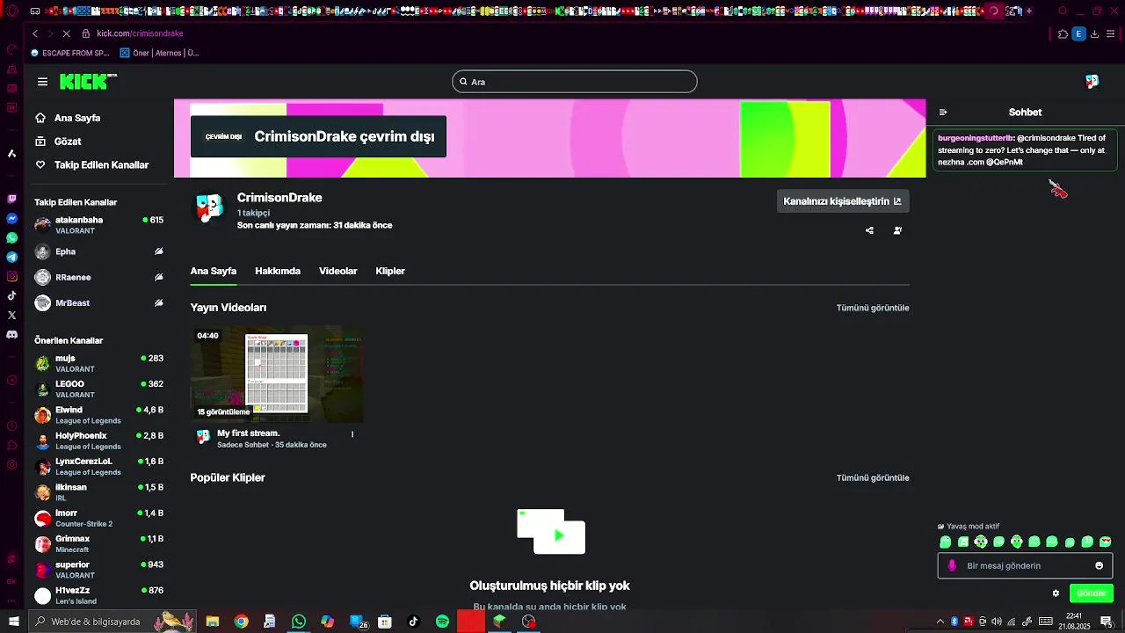Click the Gönder send button
The height and width of the screenshot is (633, 1125).
1092,593
